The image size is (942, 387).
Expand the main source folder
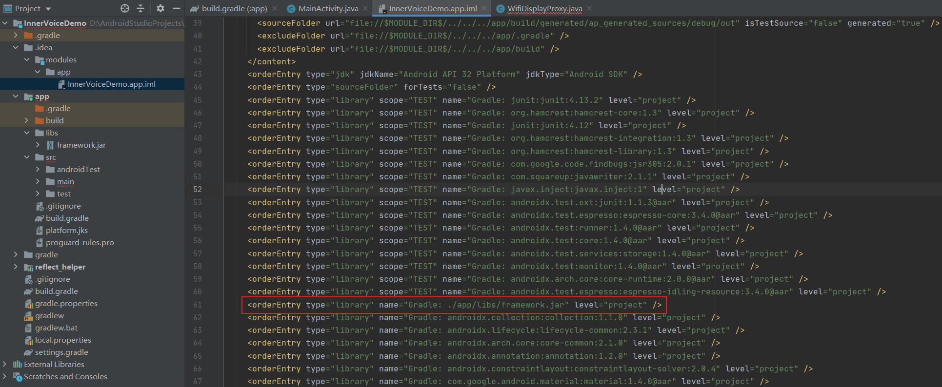(38, 181)
